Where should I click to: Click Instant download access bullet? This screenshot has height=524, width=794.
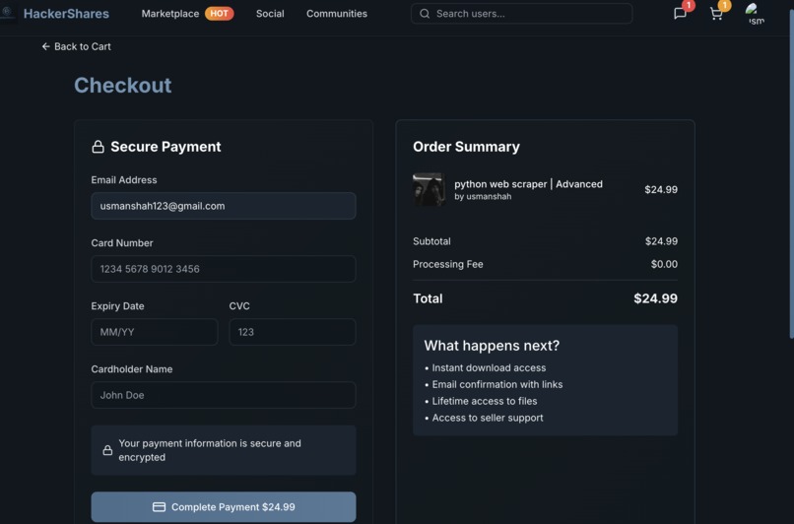pyautogui.click(x=485, y=368)
